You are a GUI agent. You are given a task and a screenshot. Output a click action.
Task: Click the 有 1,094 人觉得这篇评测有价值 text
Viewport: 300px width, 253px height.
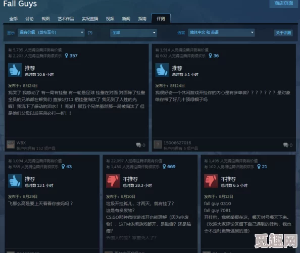[x=35, y=161]
